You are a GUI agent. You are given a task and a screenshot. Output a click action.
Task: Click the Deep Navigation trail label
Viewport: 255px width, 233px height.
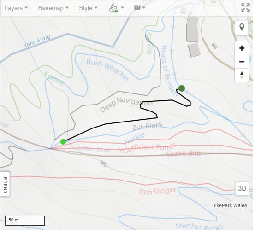click(x=126, y=104)
